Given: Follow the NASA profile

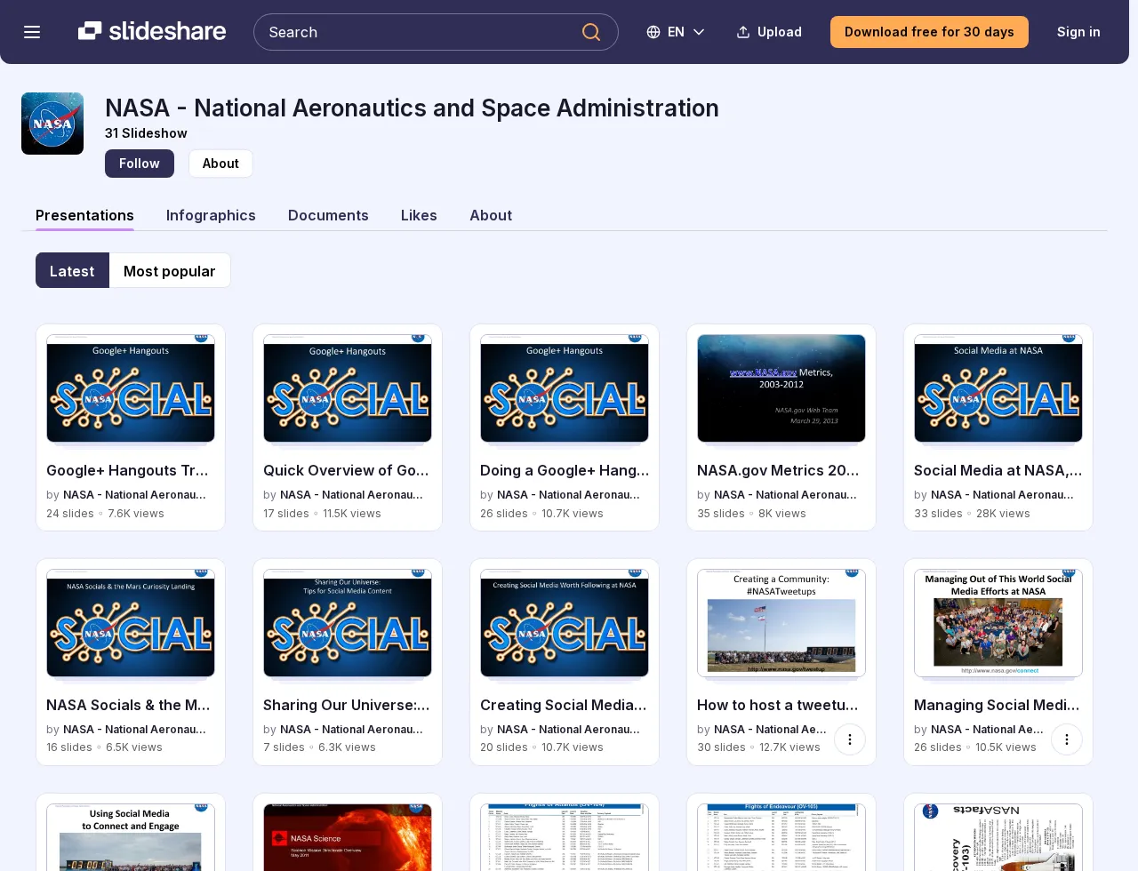Looking at the screenshot, I should click(x=140, y=164).
